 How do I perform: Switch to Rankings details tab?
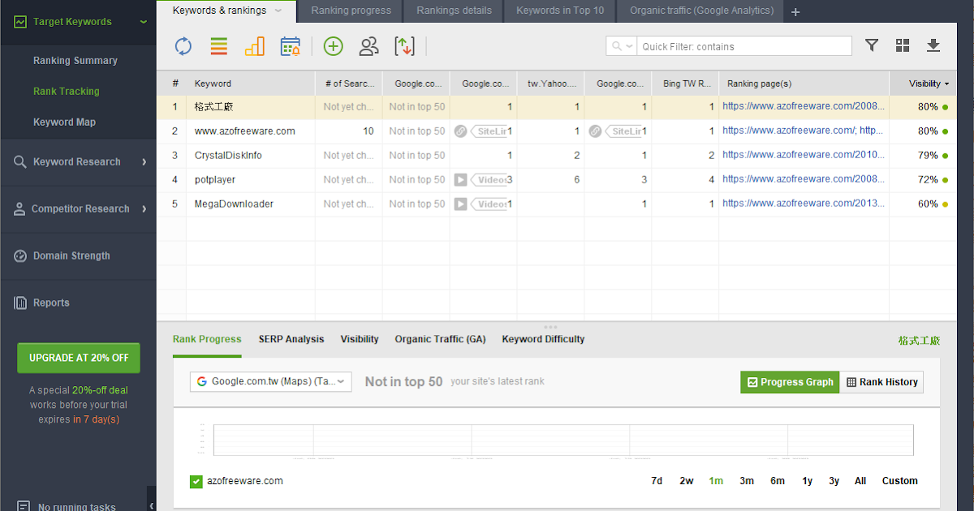click(x=454, y=11)
